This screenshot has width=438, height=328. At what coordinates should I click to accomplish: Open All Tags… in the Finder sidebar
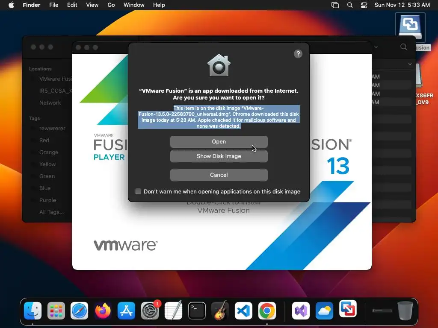pyautogui.click(x=51, y=212)
